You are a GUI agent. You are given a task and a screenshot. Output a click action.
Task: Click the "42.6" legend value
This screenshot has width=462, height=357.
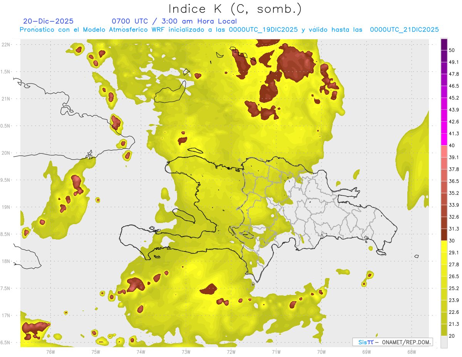tap(454, 122)
